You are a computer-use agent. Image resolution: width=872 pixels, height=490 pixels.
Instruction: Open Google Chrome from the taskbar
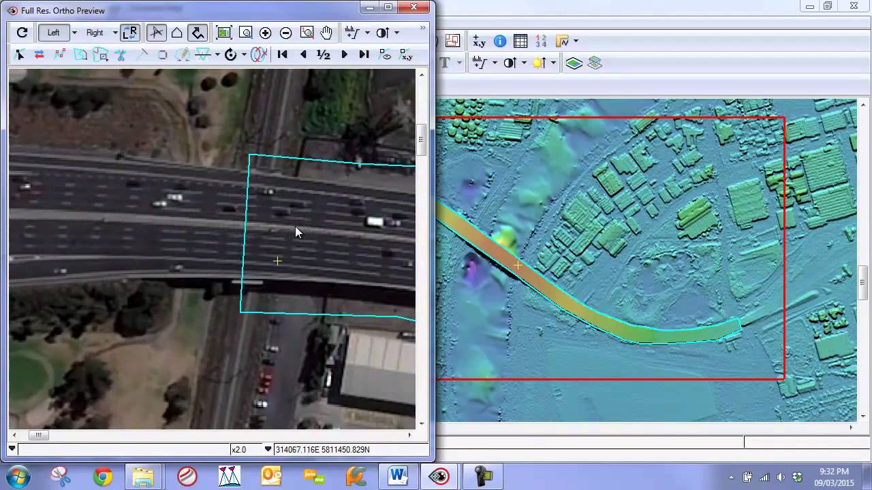coord(103,476)
